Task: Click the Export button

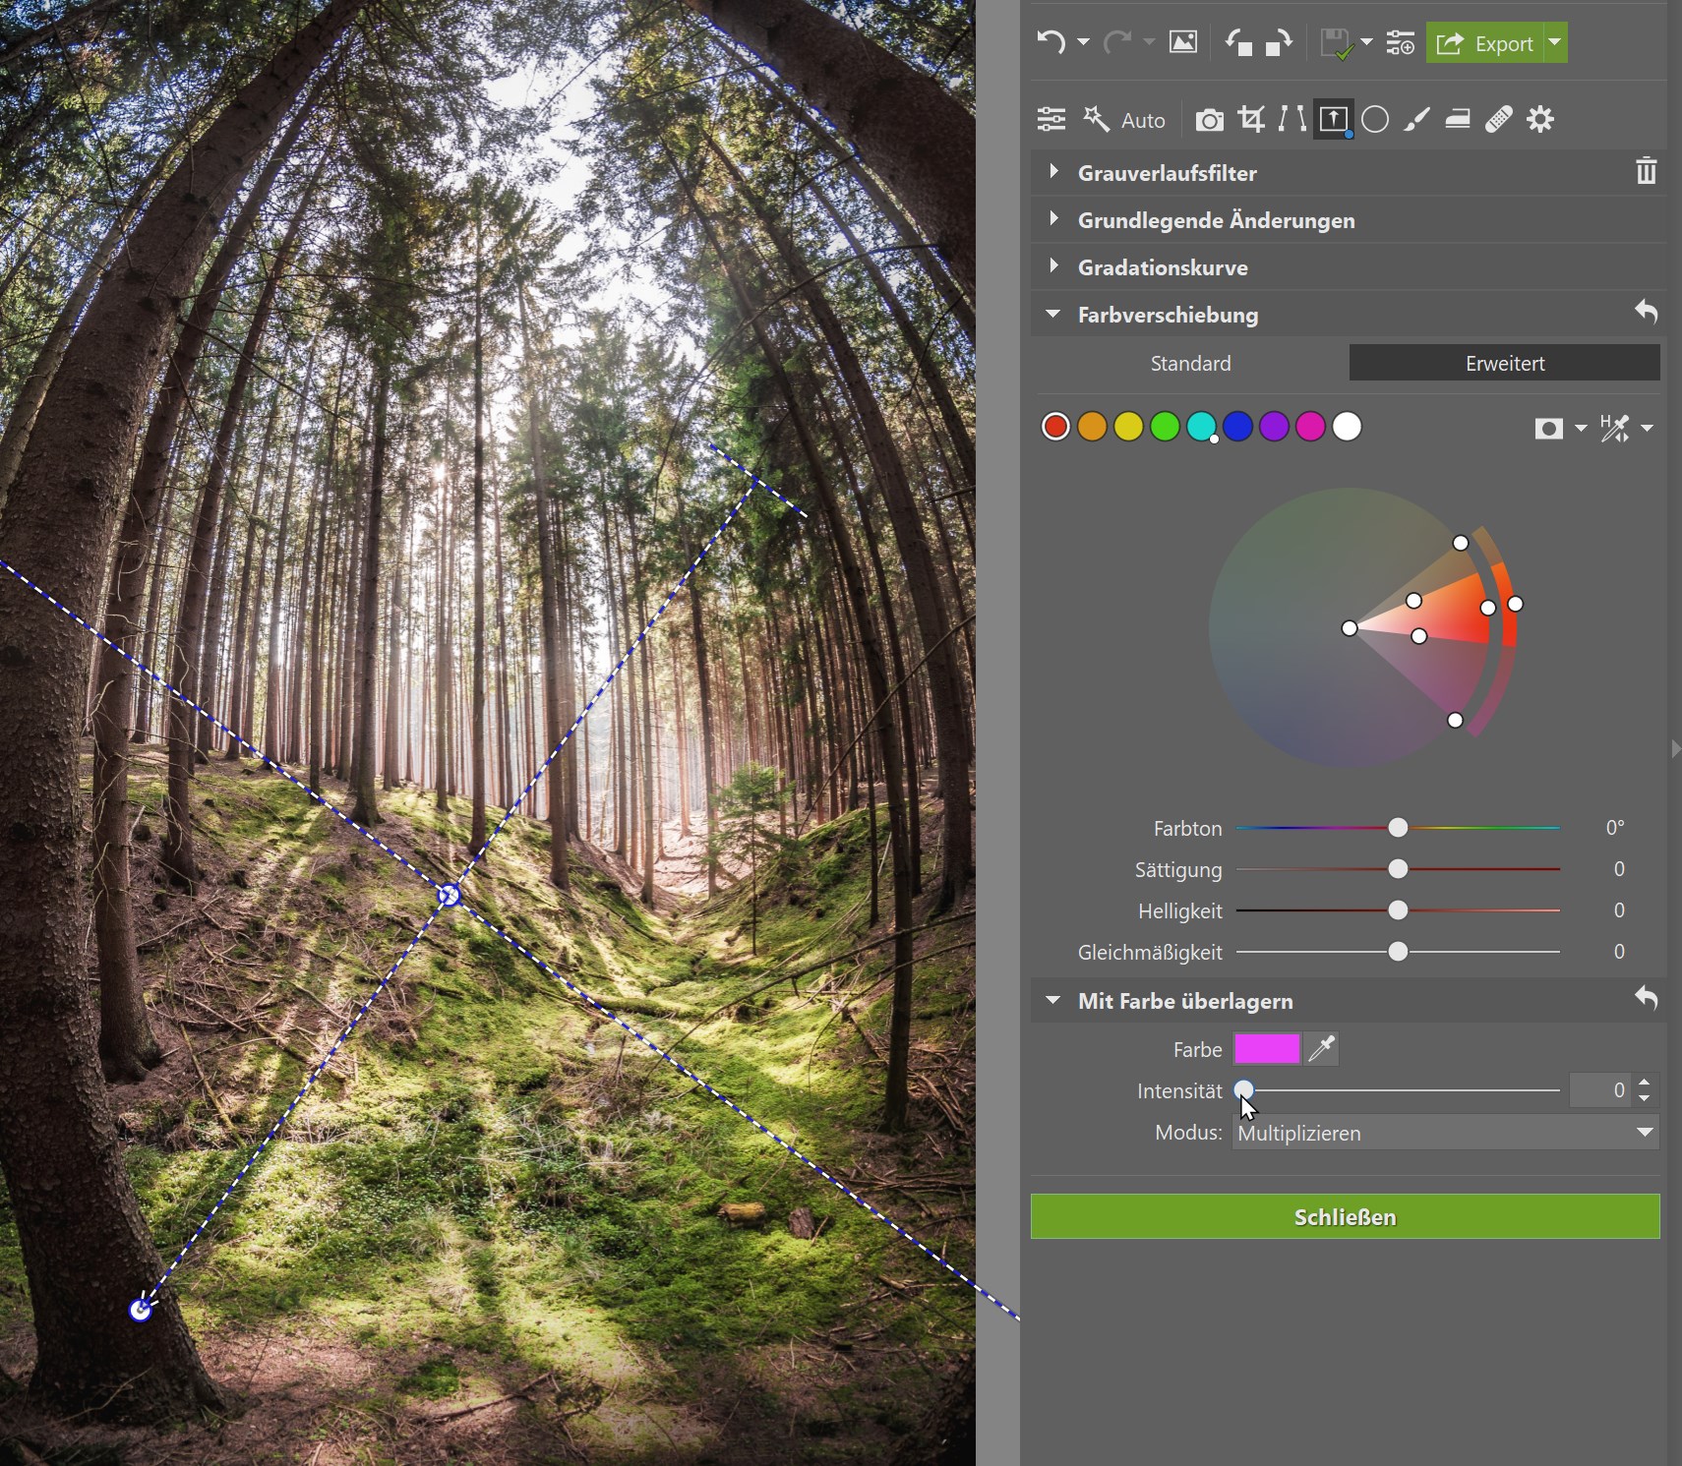Action: coord(1485,43)
